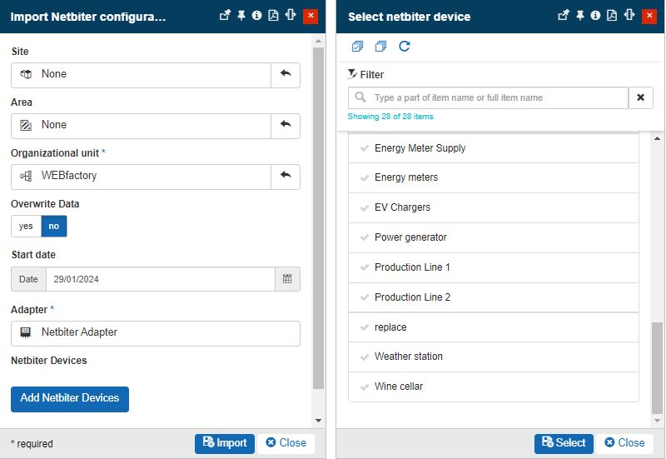The height and width of the screenshot is (459, 666).
Task: Open calendar picker for Start date
Action: (287, 279)
